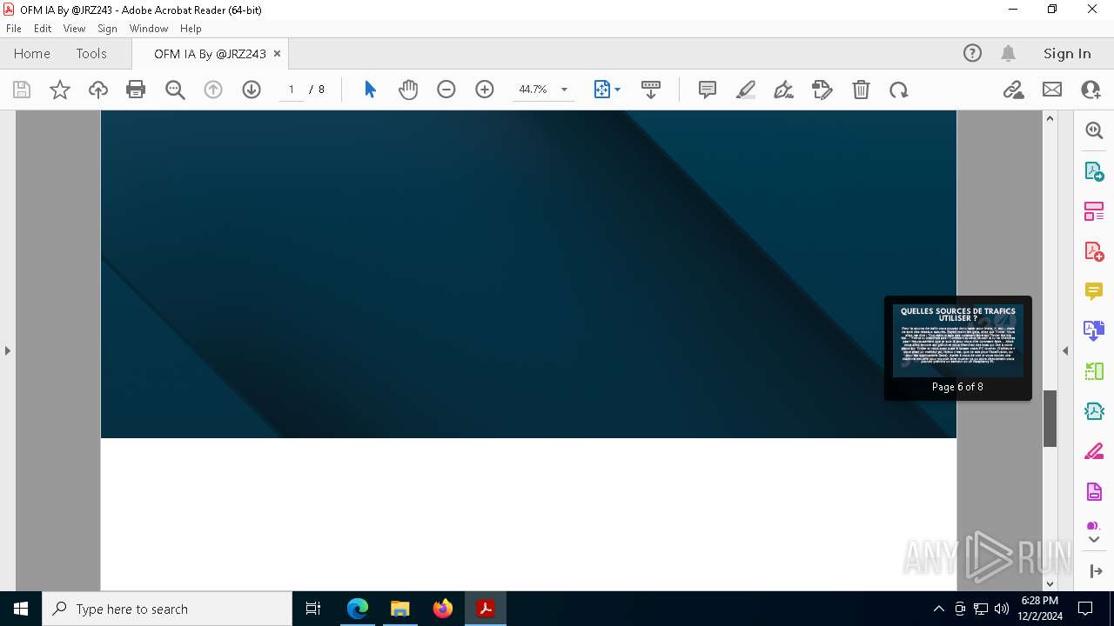Open the notifications bell
1114x626 pixels.
tap(1009, 53)
